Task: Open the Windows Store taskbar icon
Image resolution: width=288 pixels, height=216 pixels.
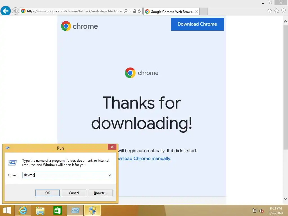Action: 57,210
